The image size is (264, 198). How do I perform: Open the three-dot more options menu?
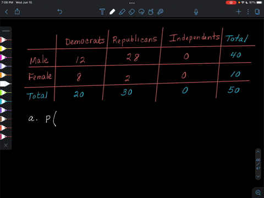(248, 12)
